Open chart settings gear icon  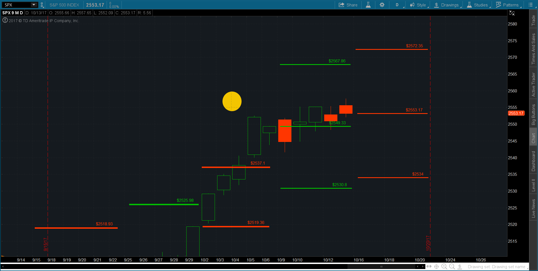pyautogui.click(x=382, y=5)
